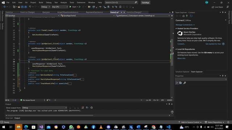Switch to the Form1.cs [Design] tab

click(28, 12)
